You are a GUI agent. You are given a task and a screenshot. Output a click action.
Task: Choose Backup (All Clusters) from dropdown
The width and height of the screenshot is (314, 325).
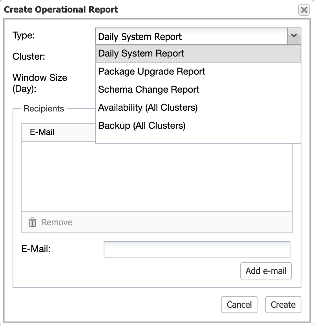[x=198, y=126]
